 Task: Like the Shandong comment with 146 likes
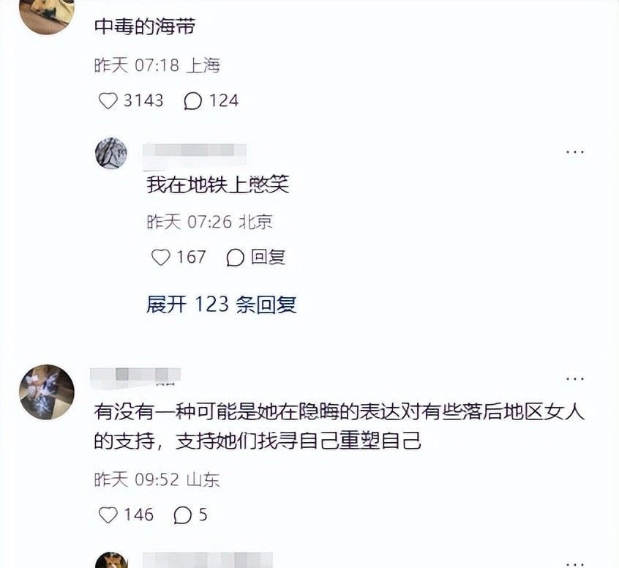pos(108,515)
